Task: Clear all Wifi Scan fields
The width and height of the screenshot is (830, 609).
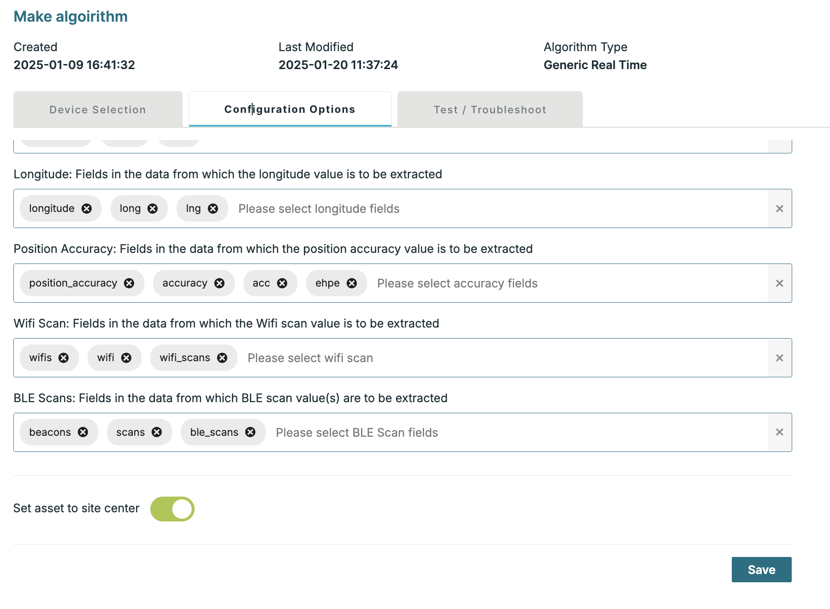Action: click(779, 358)
